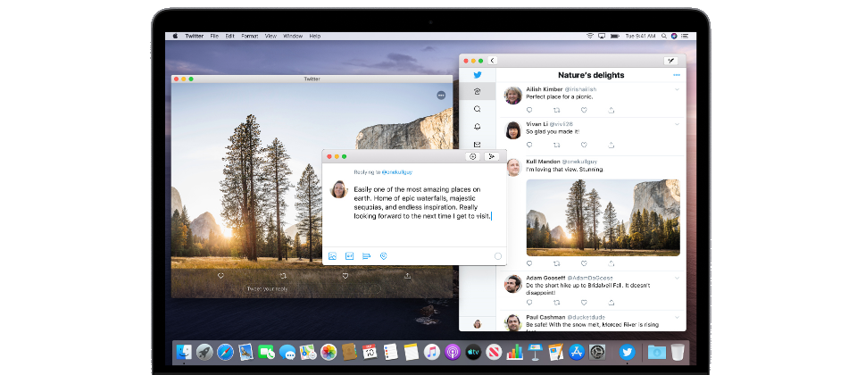This screenshot has width=857, height=375.
Task: Open the blue three-dot menu beside Nature's delights
Action: click(x=677, y=75)
